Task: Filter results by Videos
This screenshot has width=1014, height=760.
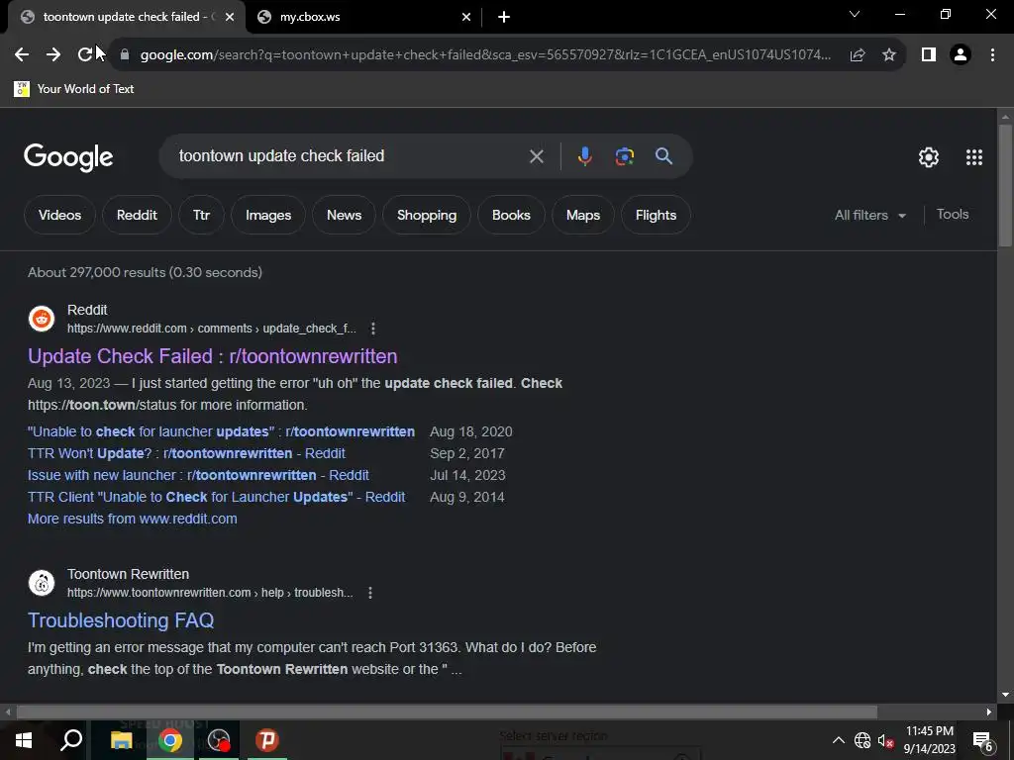Action: pyautogui.click(x=59, y=215)
